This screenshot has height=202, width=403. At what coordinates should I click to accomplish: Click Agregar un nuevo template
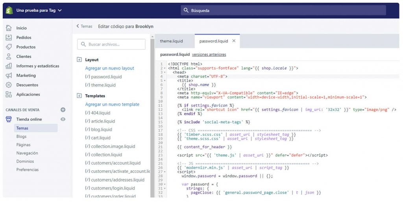(x=112, y=104)
